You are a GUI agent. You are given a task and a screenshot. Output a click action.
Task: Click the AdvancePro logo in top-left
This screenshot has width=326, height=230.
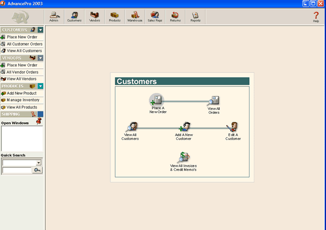(x=20, y=17)
